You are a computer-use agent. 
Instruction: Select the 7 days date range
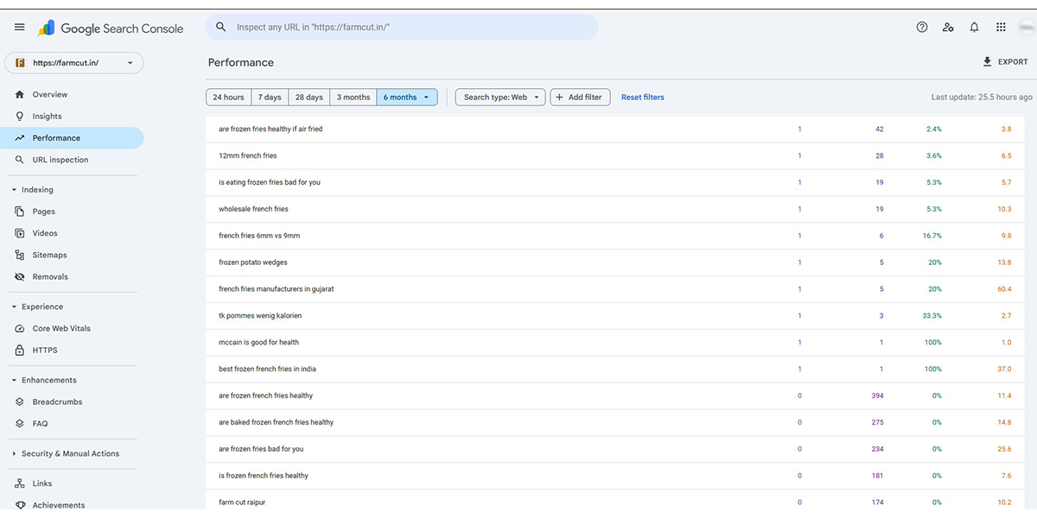269,98
